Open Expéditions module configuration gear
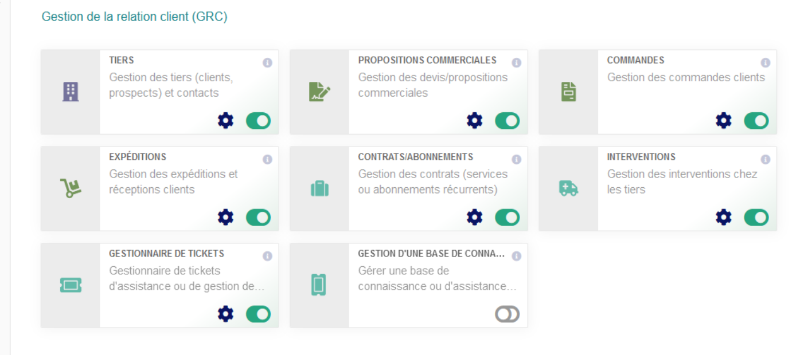Screen dimensions: 808x355 (x=225, y=218)
